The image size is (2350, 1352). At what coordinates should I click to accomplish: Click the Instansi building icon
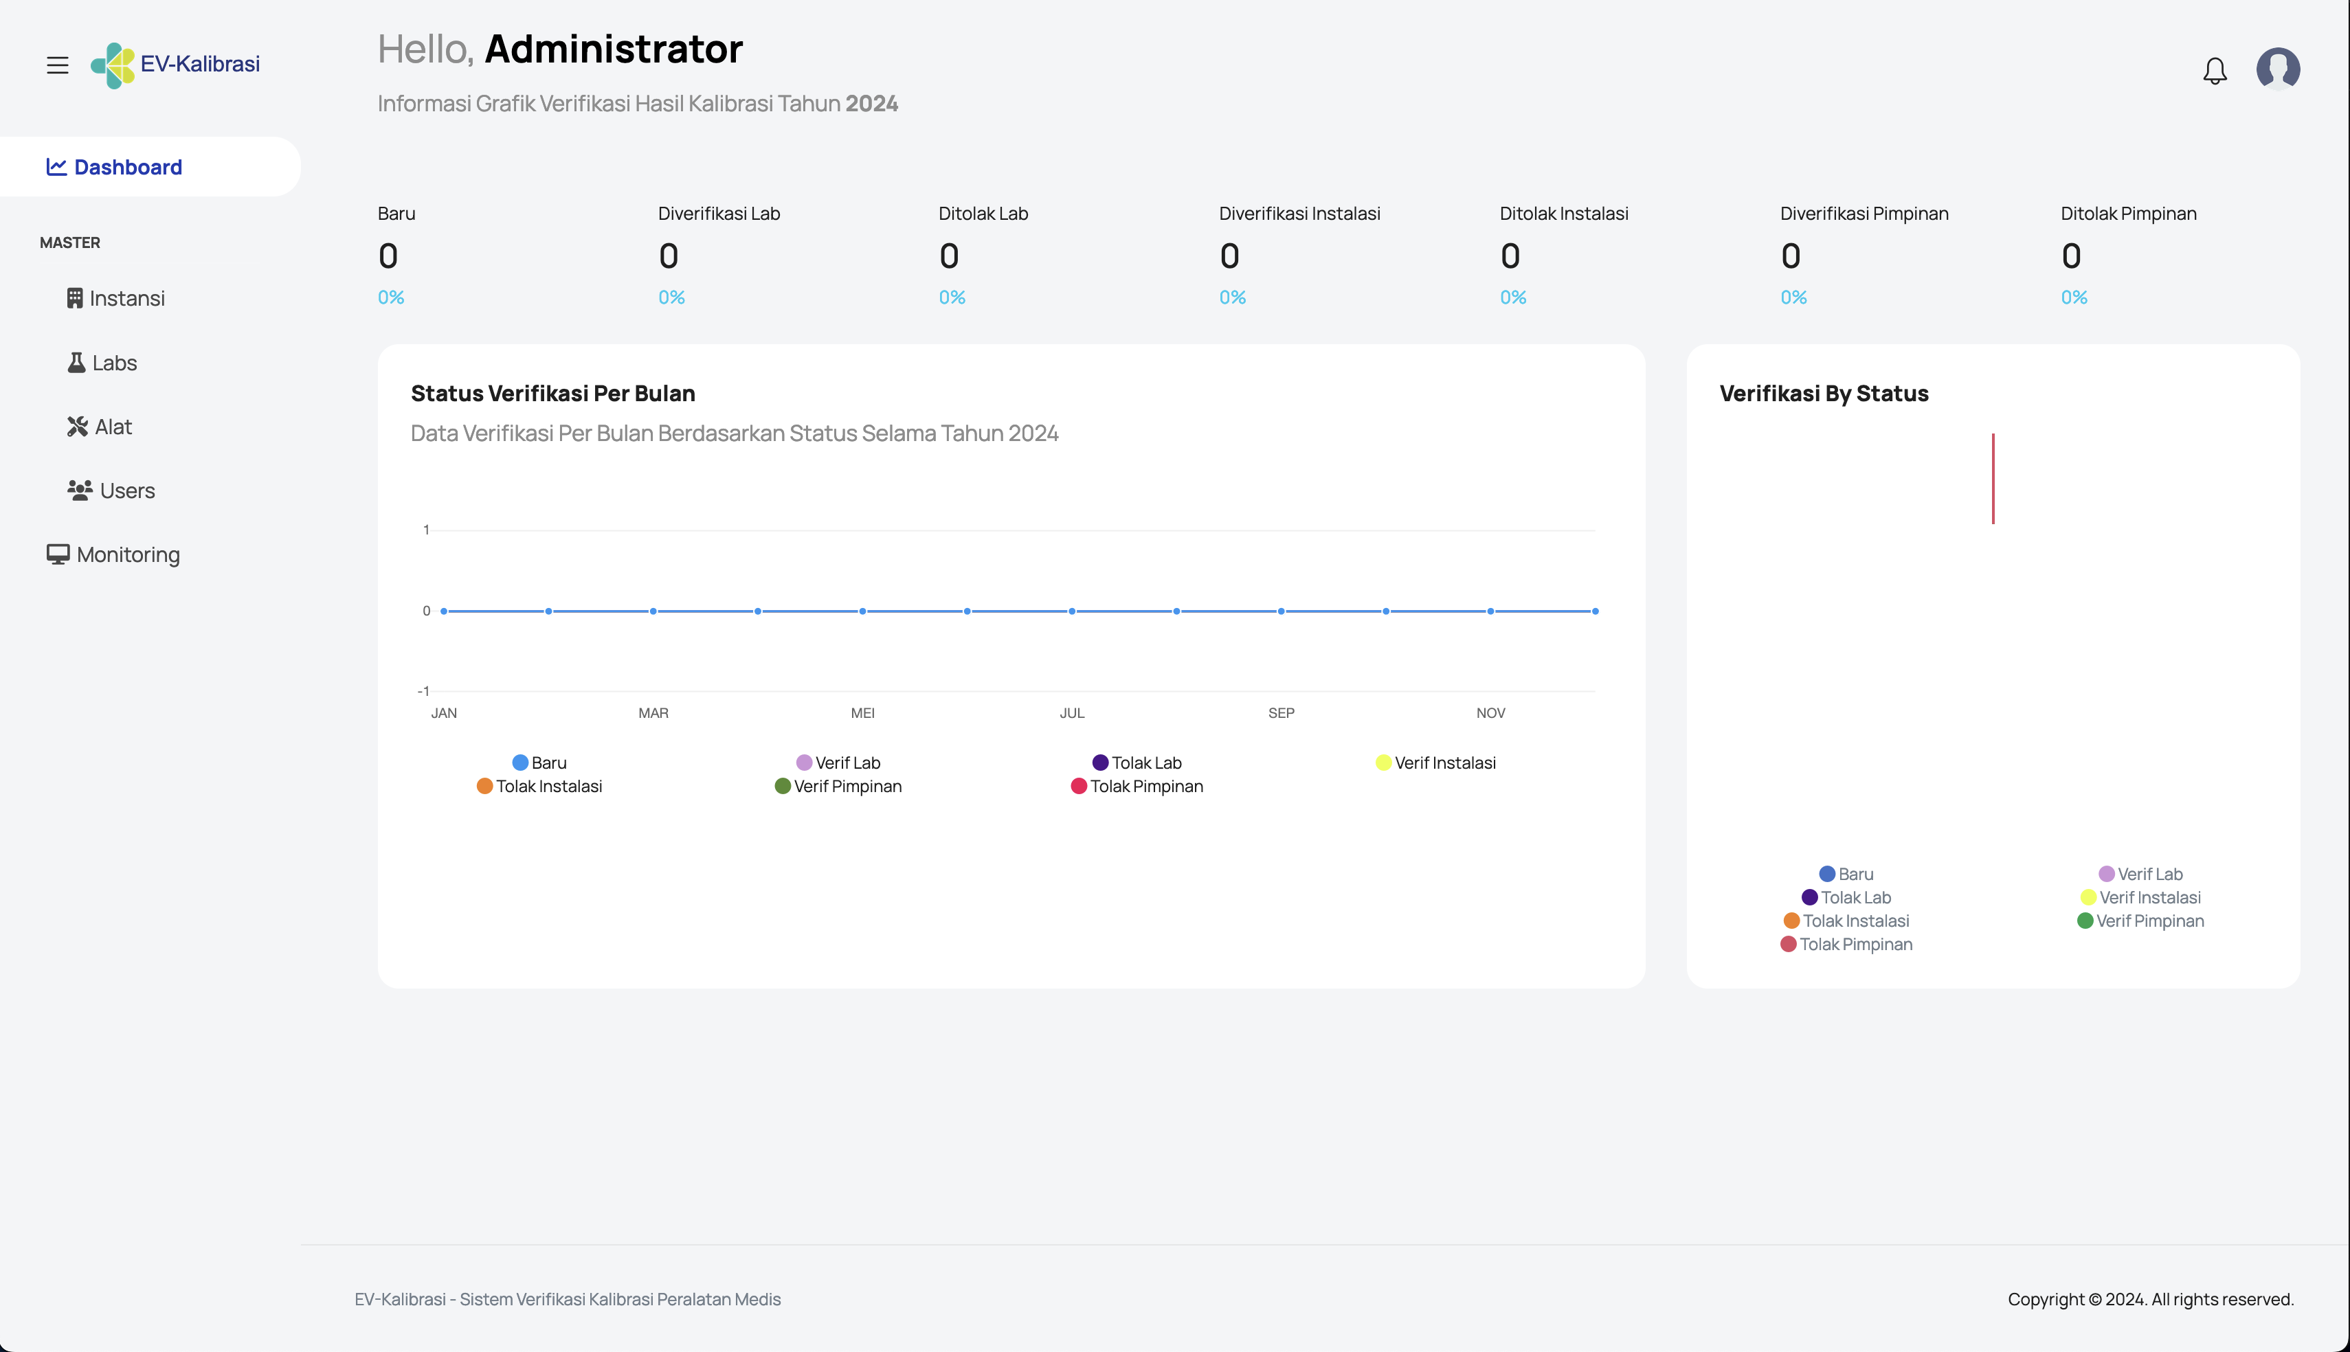tap(75, 298)
